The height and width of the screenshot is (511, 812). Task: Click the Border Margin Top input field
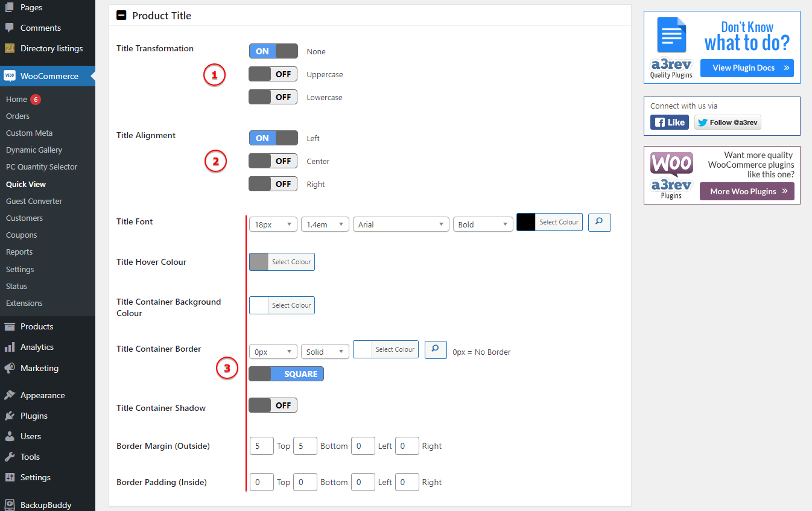point(261,446)
